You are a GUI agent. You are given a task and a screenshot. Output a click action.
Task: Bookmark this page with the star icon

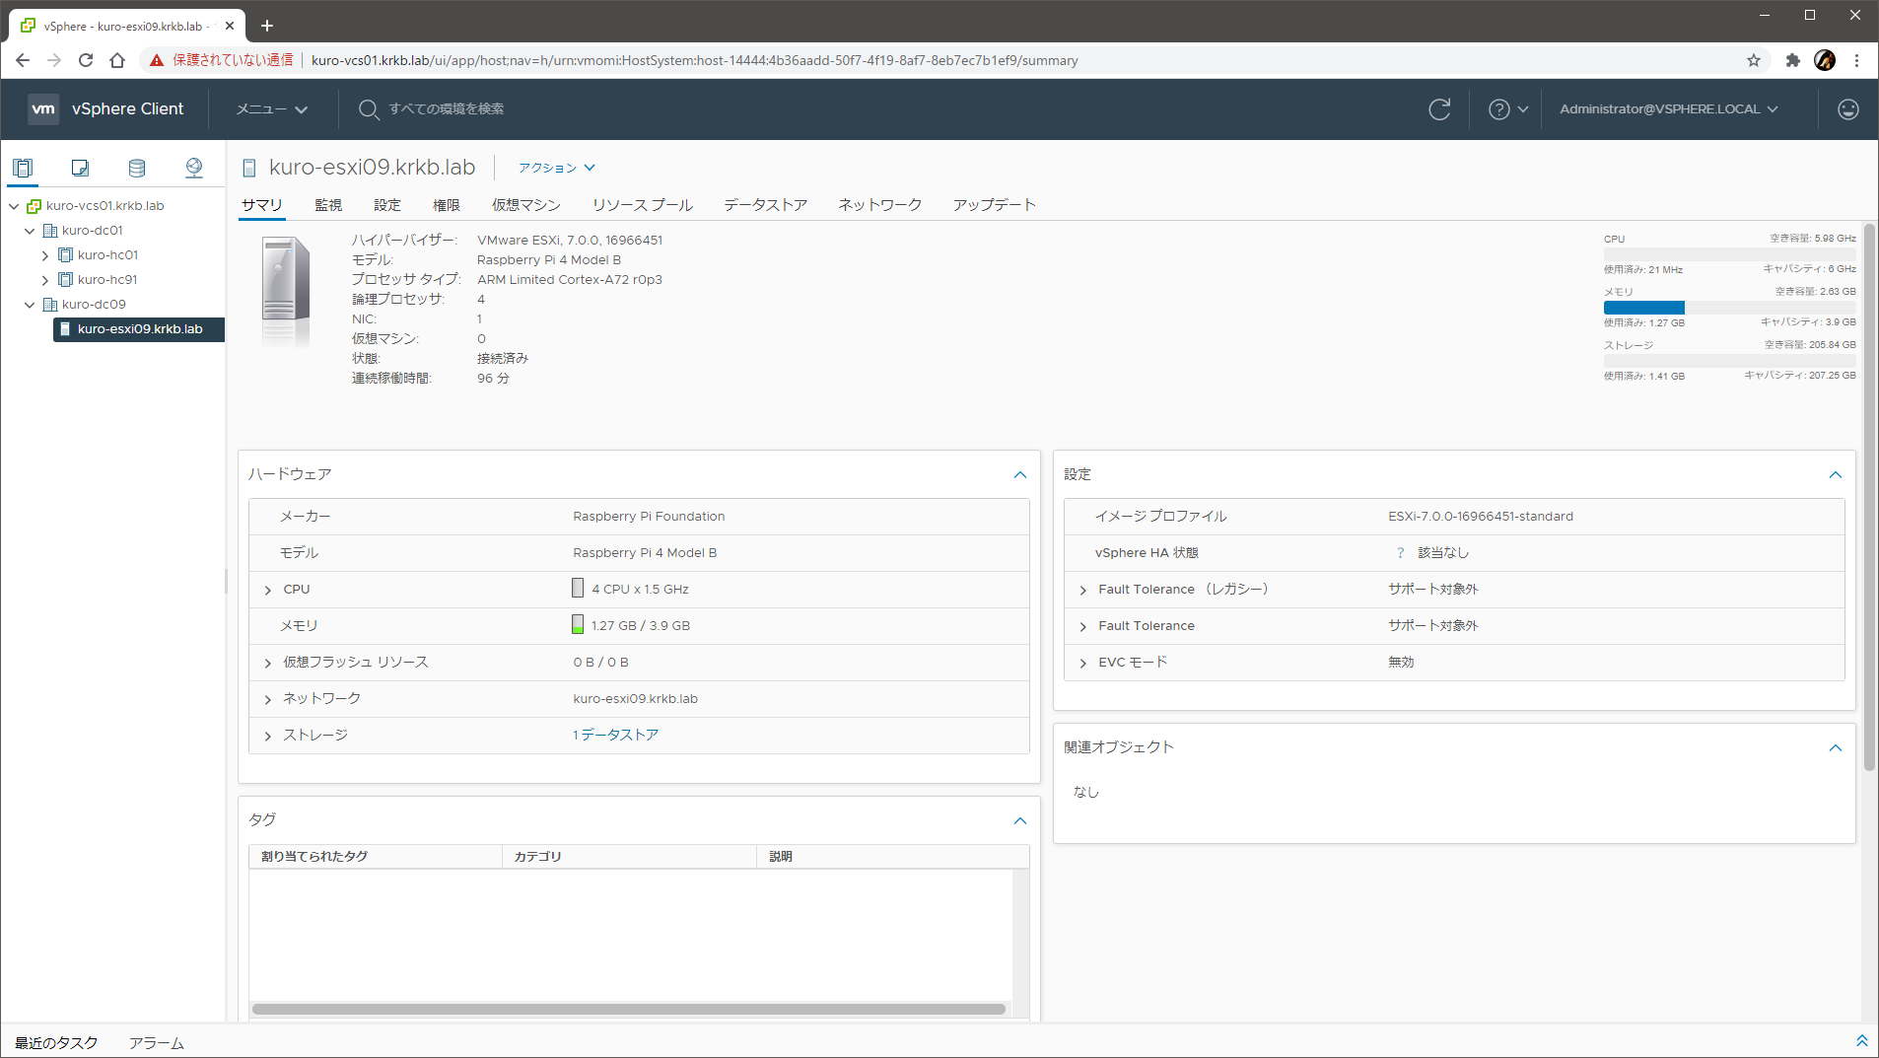point(1753,60)
